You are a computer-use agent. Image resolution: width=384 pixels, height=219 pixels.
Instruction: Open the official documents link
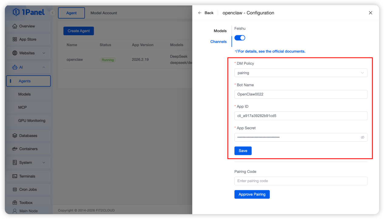coord(271,51)
